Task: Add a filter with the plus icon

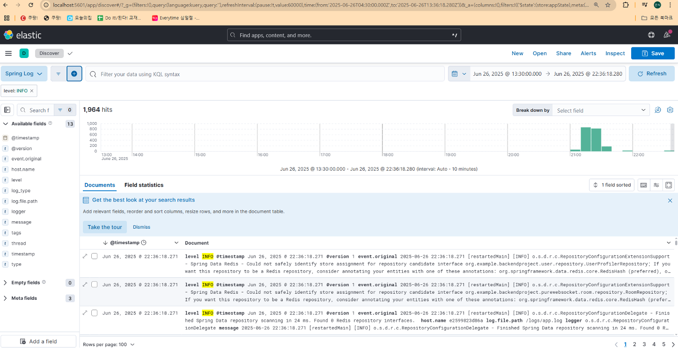Action: tap(74, 74)
